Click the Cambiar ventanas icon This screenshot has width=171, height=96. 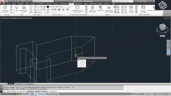coord(131,7)
